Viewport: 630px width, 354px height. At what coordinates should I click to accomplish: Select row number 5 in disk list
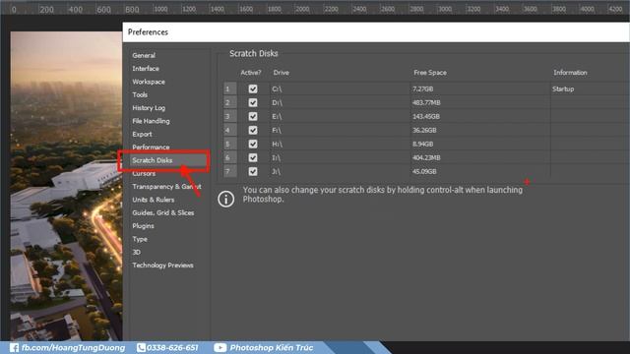(229, 144)
